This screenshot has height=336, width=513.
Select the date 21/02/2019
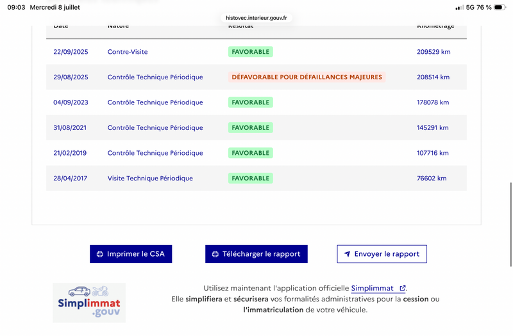click(x=70, y=153)
